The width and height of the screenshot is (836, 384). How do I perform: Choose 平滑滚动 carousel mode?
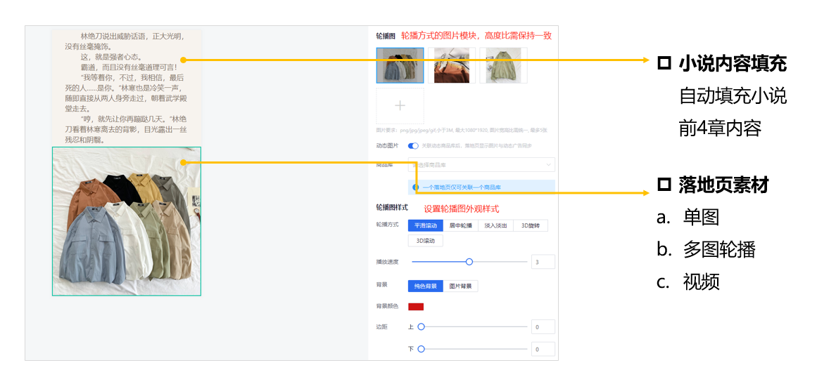(x=426, y=225)
